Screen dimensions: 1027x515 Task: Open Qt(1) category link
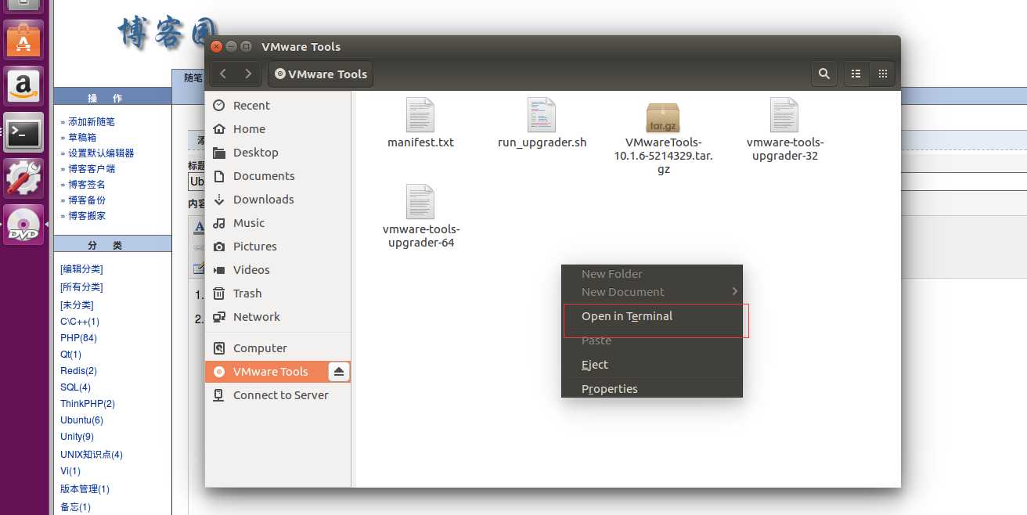[70, 355]
